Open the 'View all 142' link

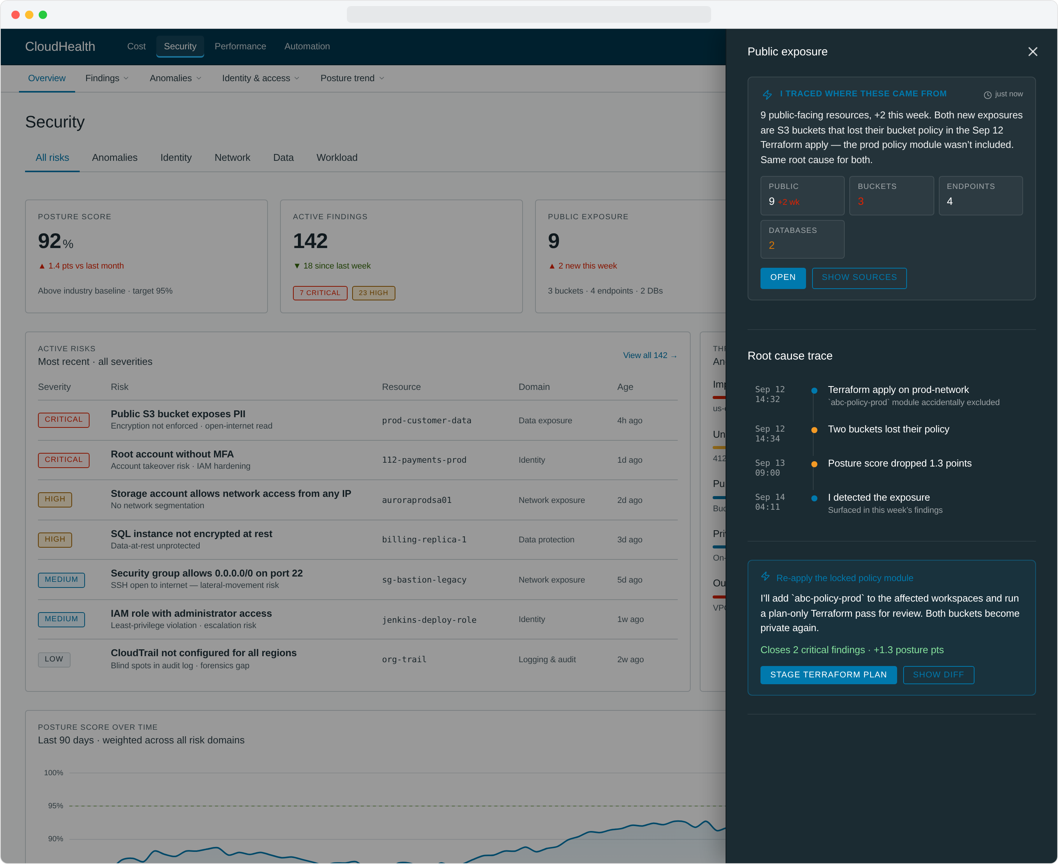pyautogui.click(x=649, y=355)
